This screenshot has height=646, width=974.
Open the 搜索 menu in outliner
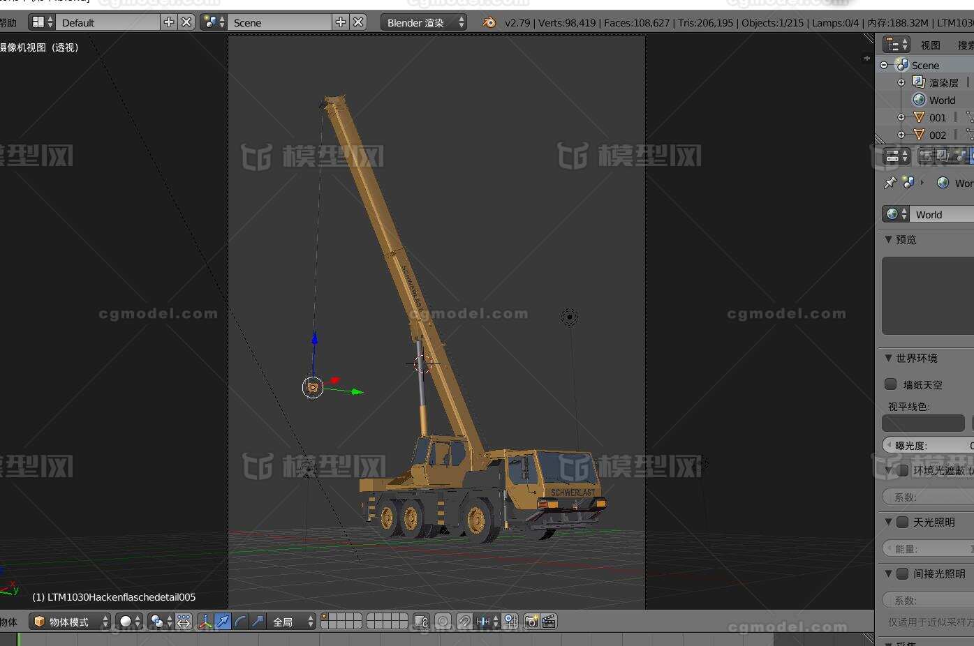966,45
